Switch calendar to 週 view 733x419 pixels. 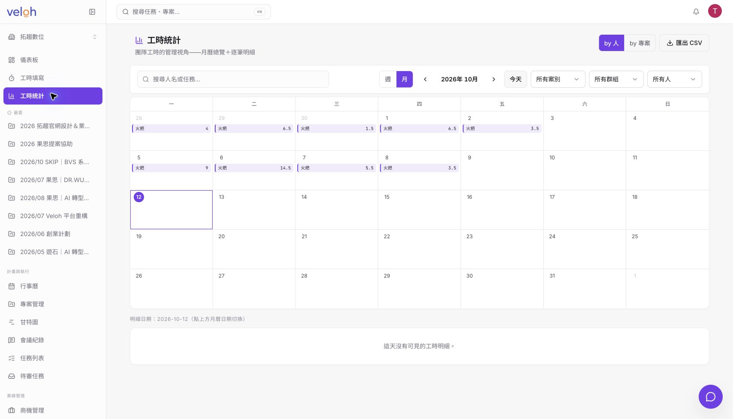click(x=388, y=79)
